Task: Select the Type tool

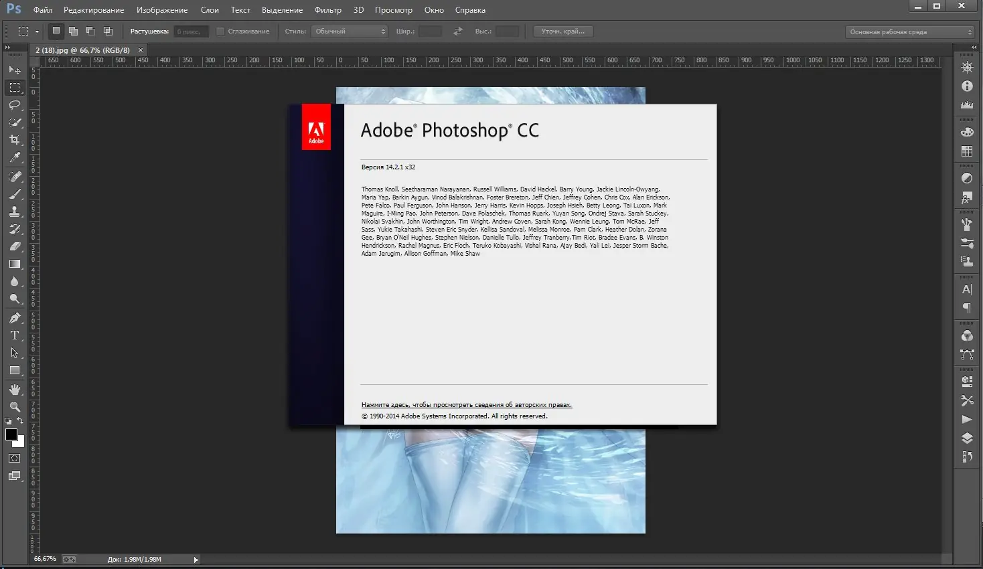Action: pos(15,335)
